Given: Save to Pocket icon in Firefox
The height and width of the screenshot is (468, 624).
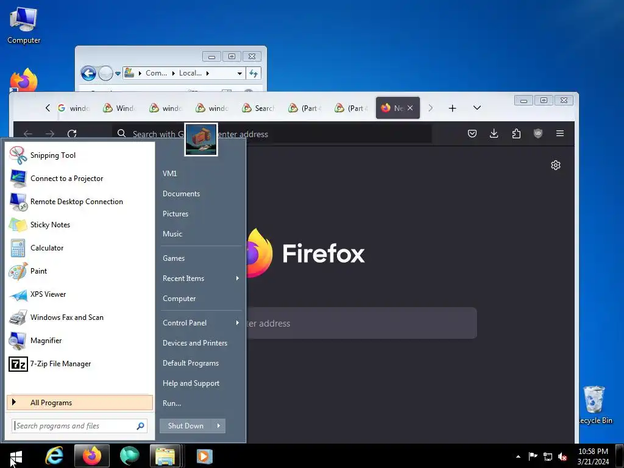Looking at the screenshot, I should (x=472, y=133).
